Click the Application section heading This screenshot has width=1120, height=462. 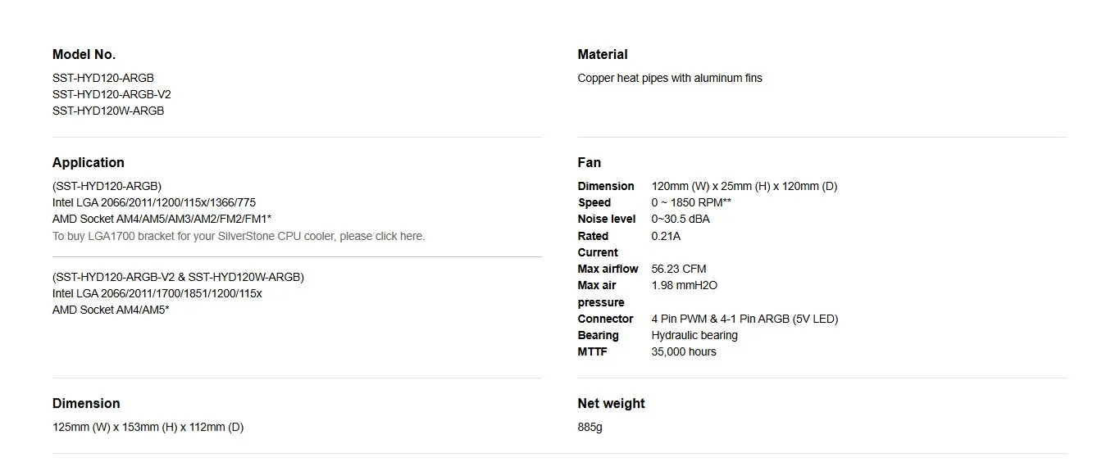coord(89,162)
